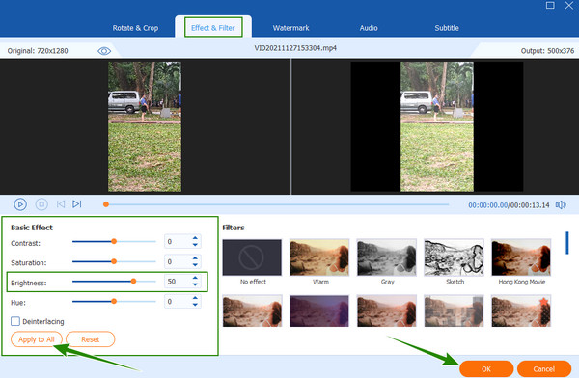The height and width of the screenshot is (378, 579).
Task: Click the timecode 00:00:00.00/00:00:13.14
Action: (x=509, y=205)
